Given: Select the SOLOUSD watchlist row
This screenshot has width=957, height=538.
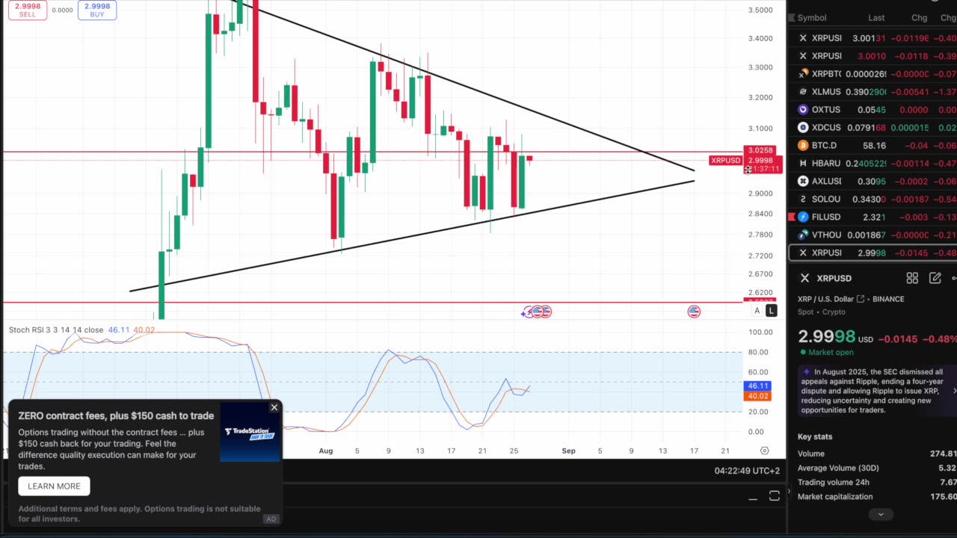Looking at the screenshot, I should click(873, 200).
